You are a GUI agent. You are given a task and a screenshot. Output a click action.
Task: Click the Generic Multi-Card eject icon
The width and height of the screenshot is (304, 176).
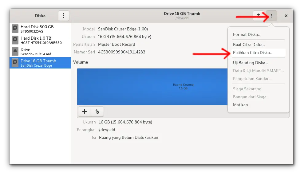(15, 52)
